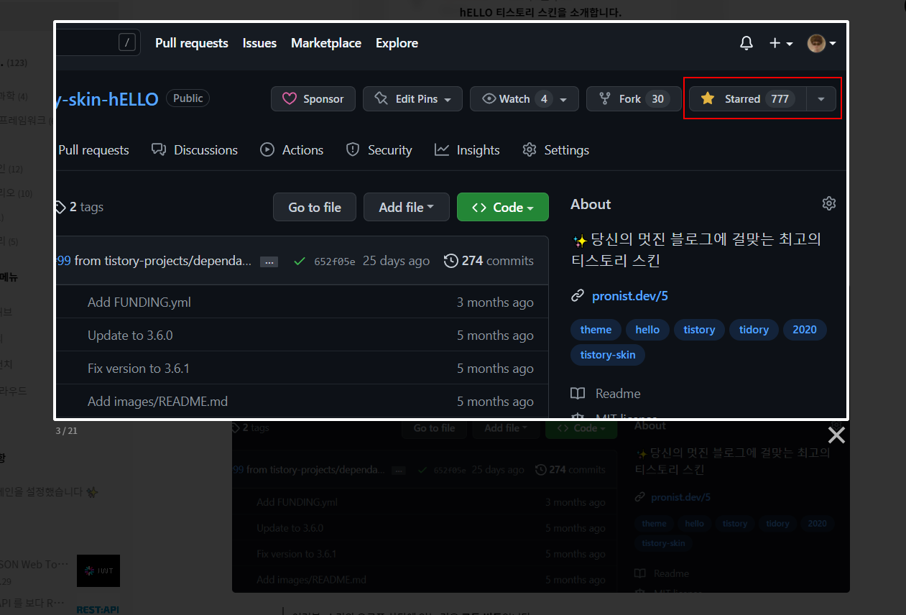Expand the green Code dropdown

502,207
